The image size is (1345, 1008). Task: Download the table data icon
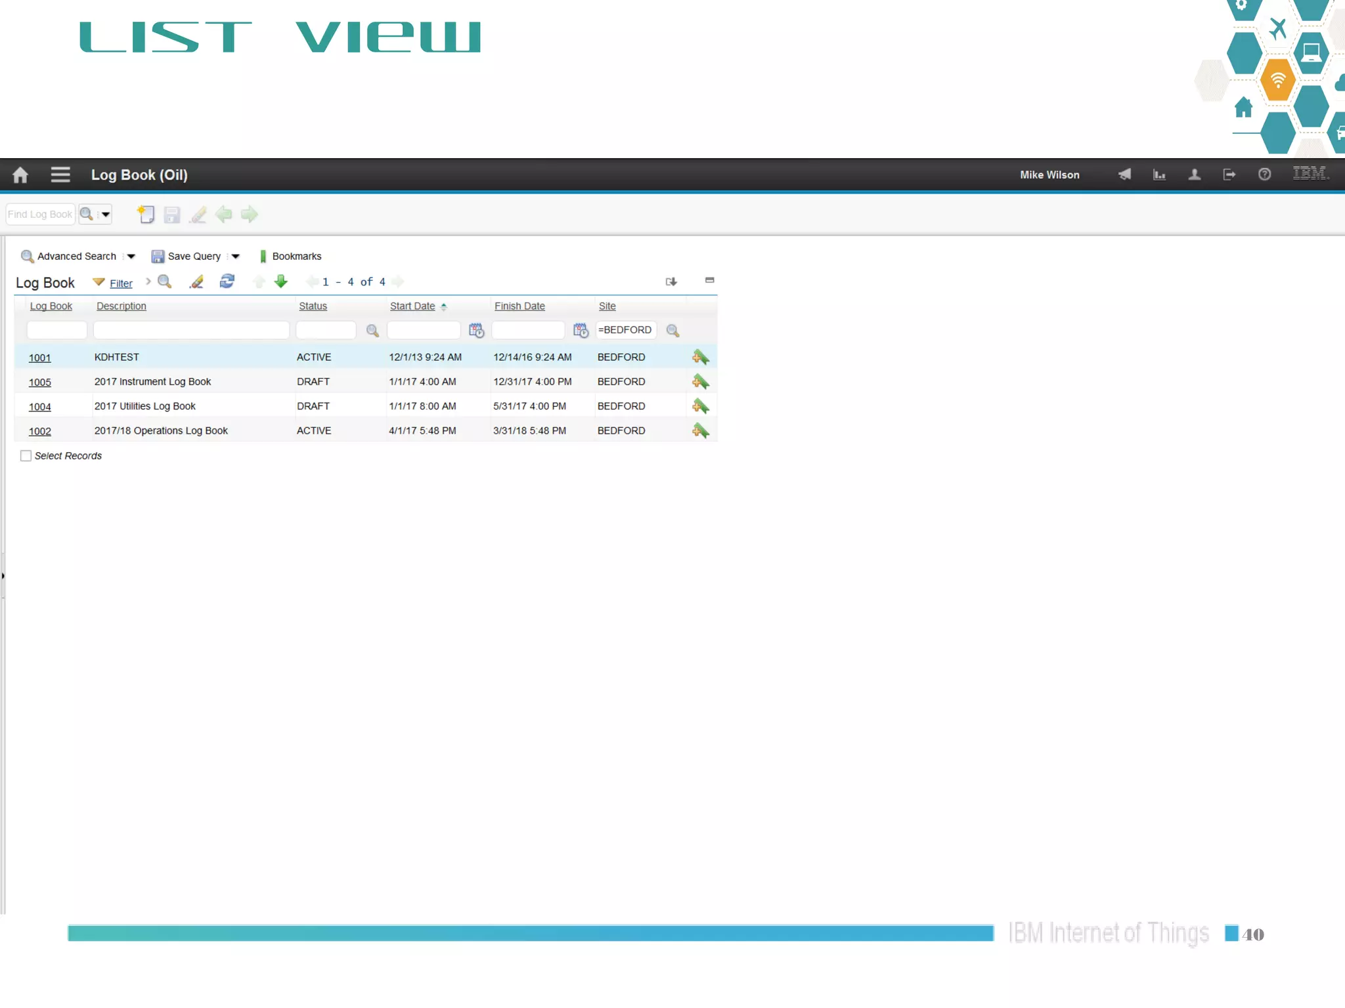click(x=671, y=282)
